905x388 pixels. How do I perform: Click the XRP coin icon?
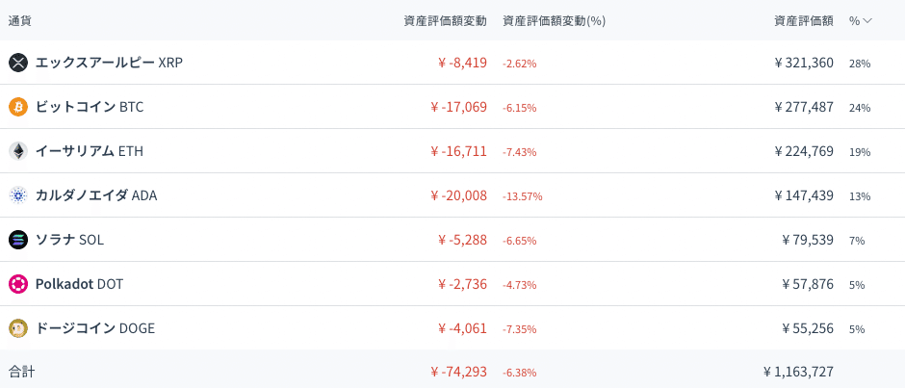tap(18, 63)
